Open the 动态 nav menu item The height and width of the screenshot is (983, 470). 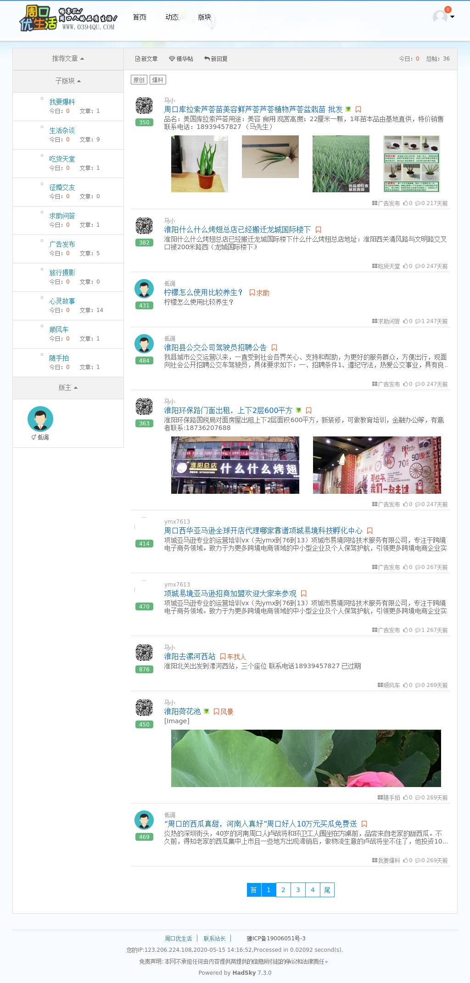tap(172, 17)
